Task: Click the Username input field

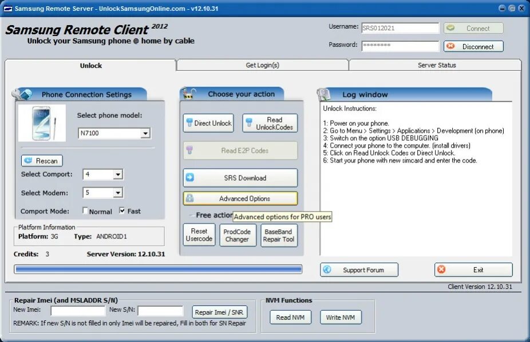Action: click(x=400, y=28)
